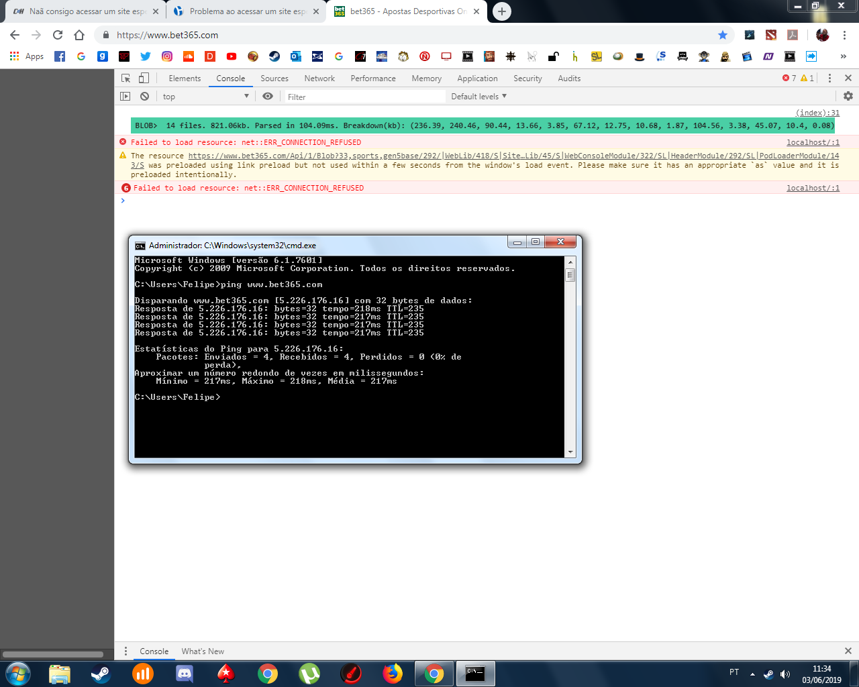The height and width of the screenshot is (687, 859).
Task: Open the Apps bookmarks shortcut
Action: (x=27, y=56)
